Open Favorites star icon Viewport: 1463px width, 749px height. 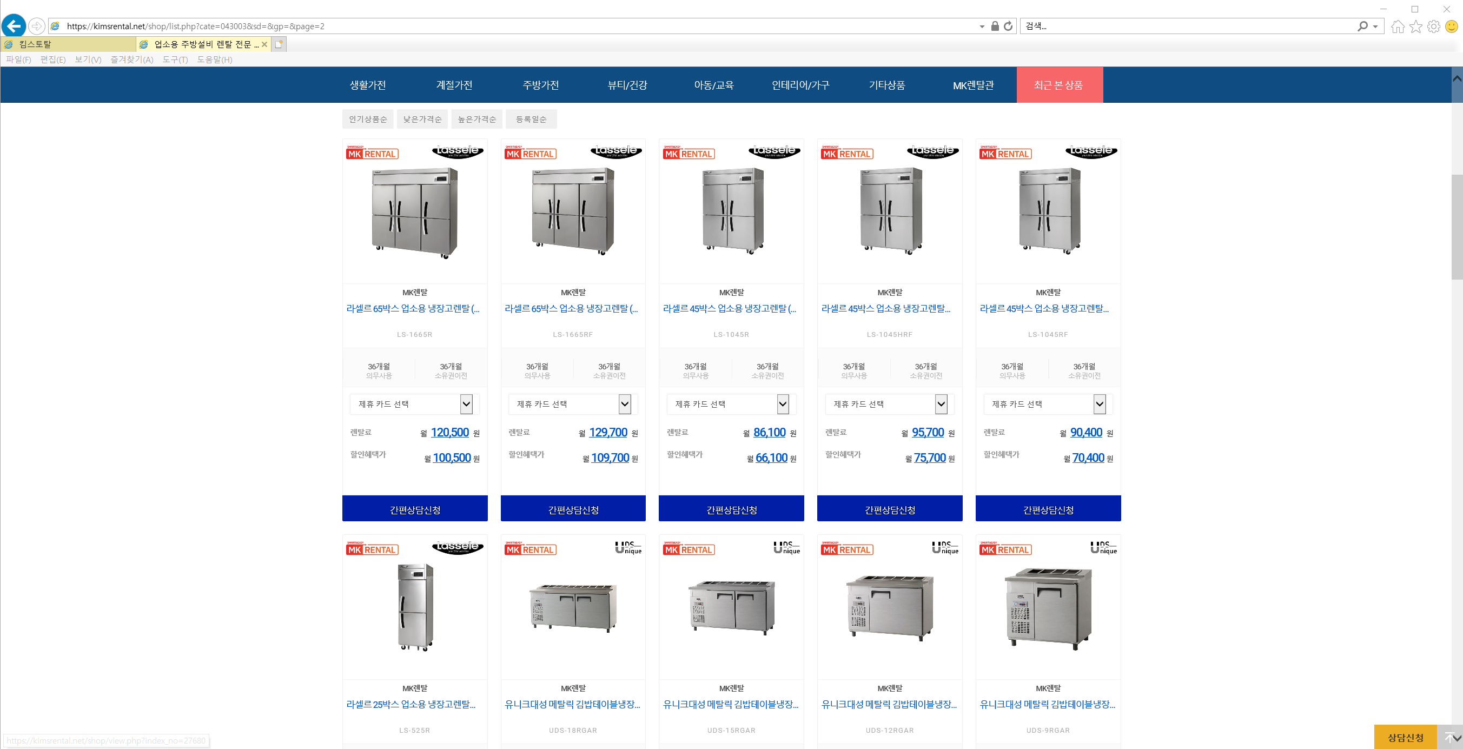(x=1416, y=26)
